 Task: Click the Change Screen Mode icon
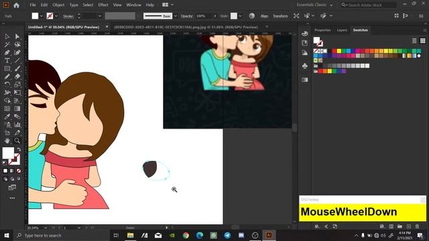click(12, 187)
